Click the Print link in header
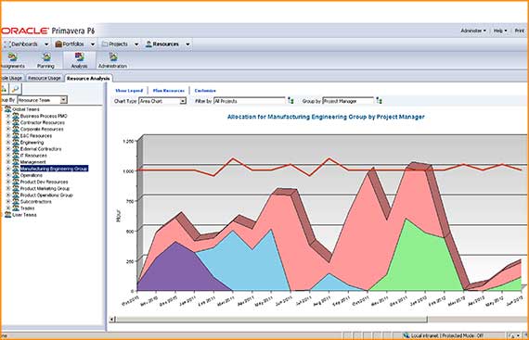529x340 pixels. tap(520, 31)
